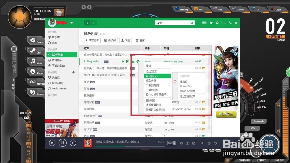
Task: Download the currently playing song
Action: click(x=188, y=143)
